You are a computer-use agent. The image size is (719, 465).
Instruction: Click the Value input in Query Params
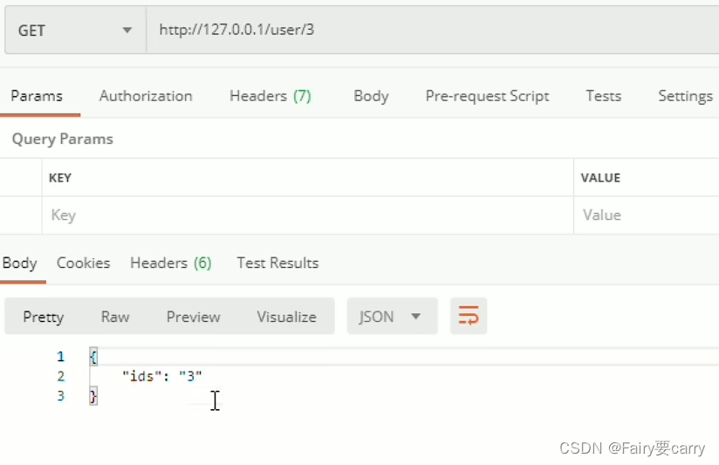[x=647, y=215]
